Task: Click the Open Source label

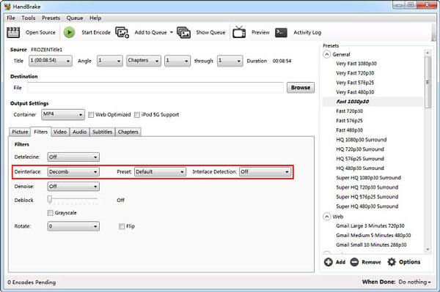Action: click(x=40, y=32)
